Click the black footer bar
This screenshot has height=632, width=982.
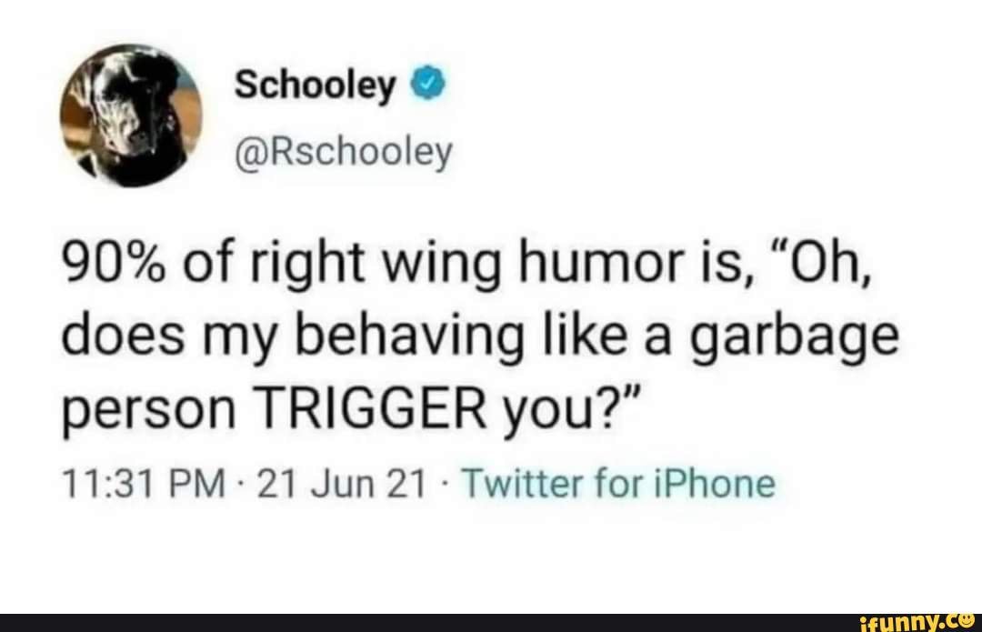click(x=491, y=623)
